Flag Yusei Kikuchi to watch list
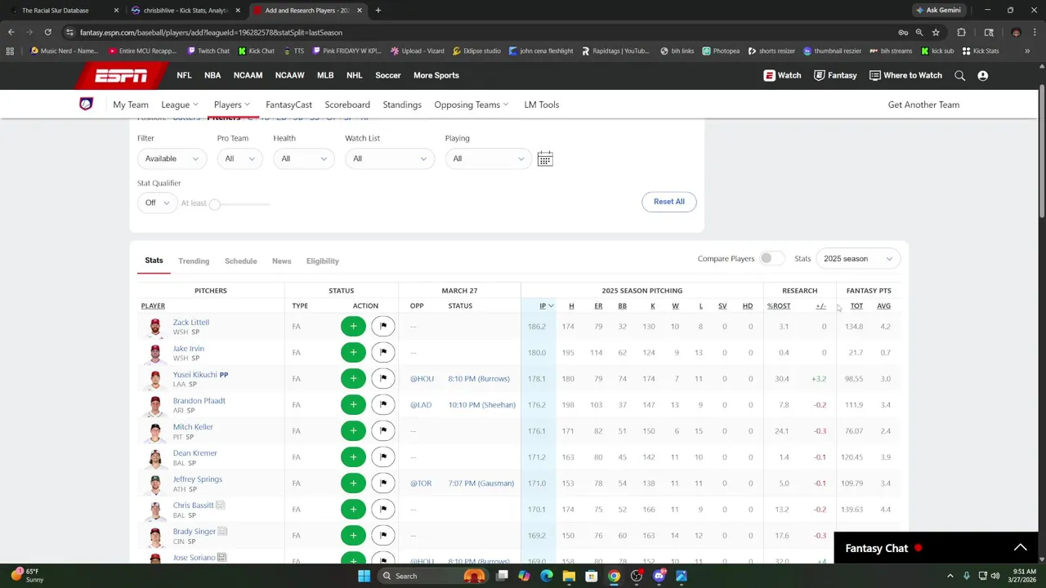This screenshot has height=588, width=1046. [x=383, y=378]
